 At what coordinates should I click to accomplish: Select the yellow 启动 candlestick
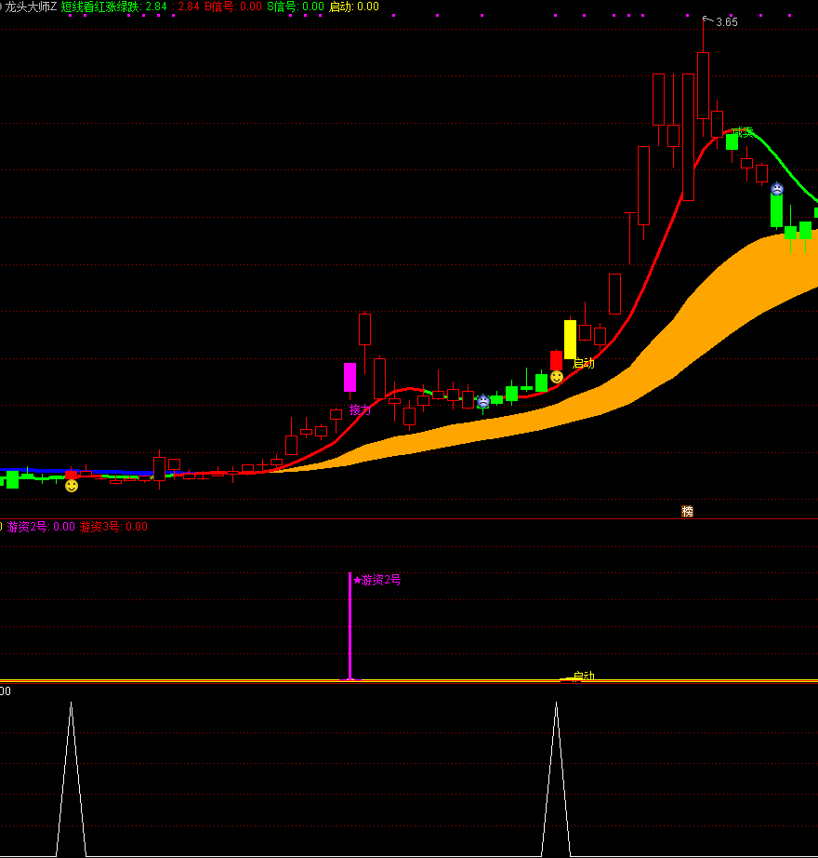tap(570, 339)
